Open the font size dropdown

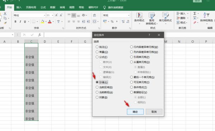pos(53,15)
